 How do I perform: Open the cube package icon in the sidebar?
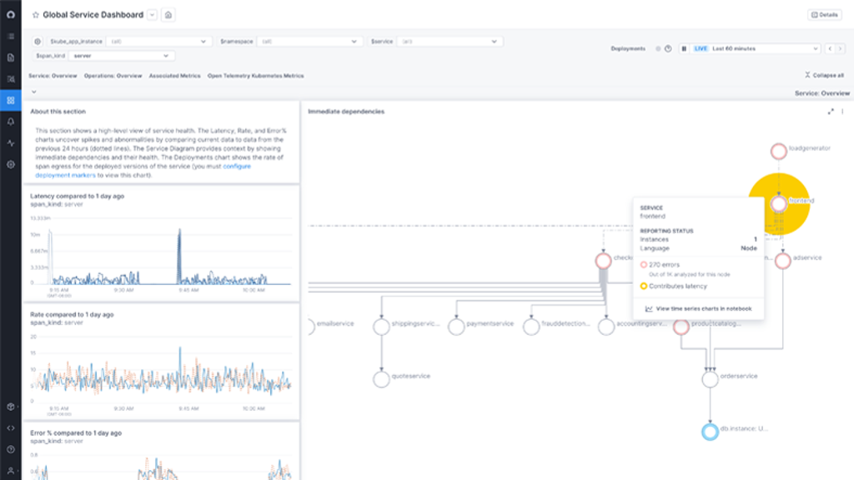[10, 407]
